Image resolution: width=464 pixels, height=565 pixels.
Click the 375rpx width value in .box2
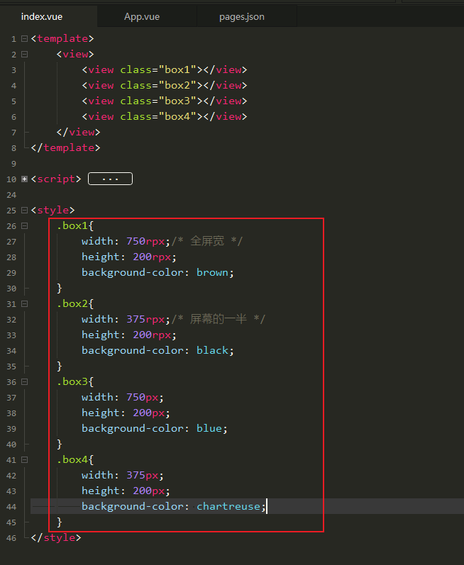click(145, 319)
